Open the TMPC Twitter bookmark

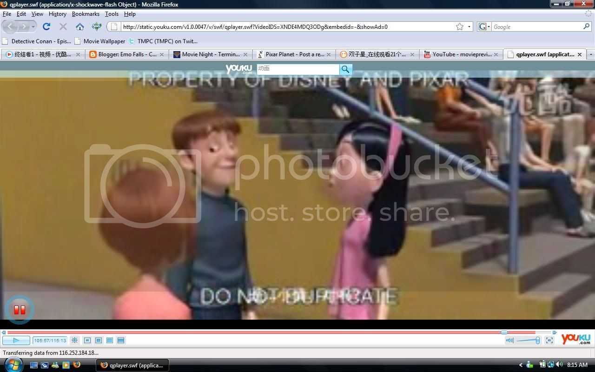coord(163,41)
